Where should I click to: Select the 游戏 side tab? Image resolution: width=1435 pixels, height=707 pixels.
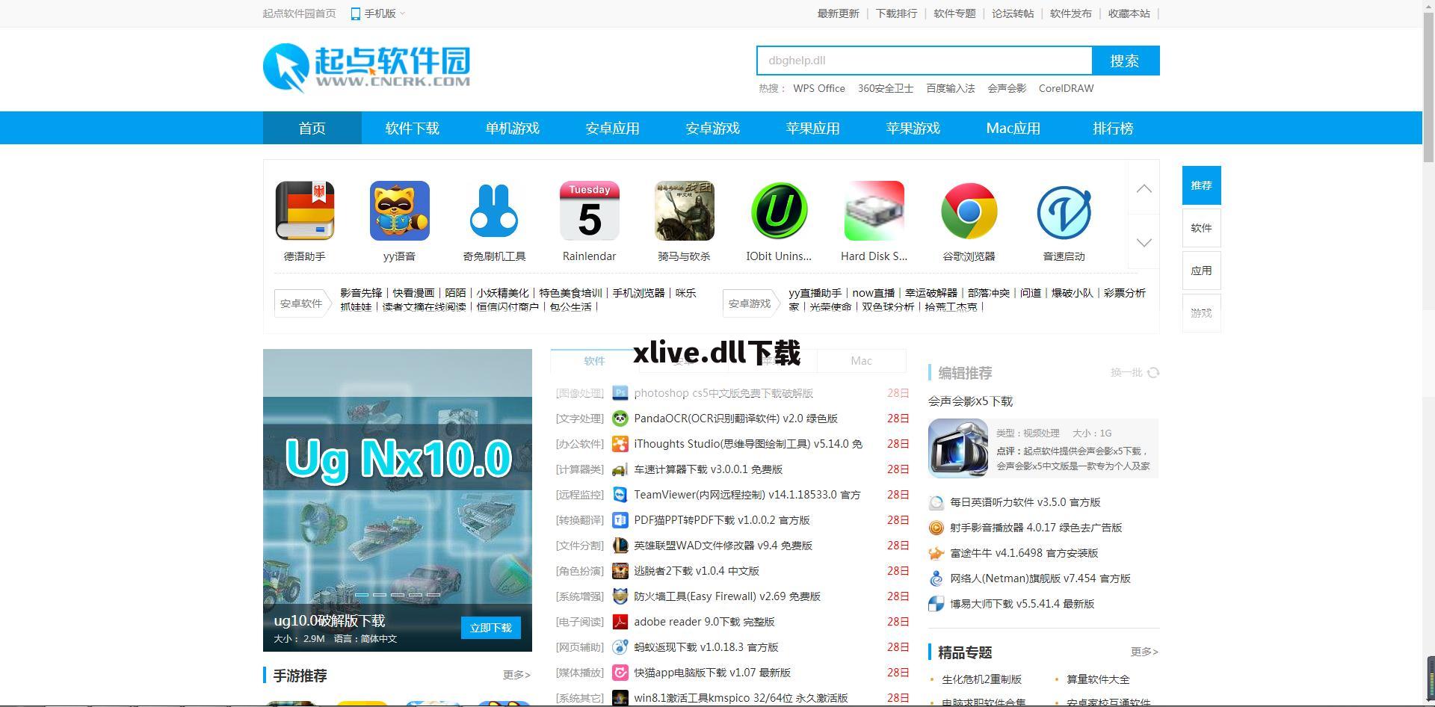[1201, 313]
